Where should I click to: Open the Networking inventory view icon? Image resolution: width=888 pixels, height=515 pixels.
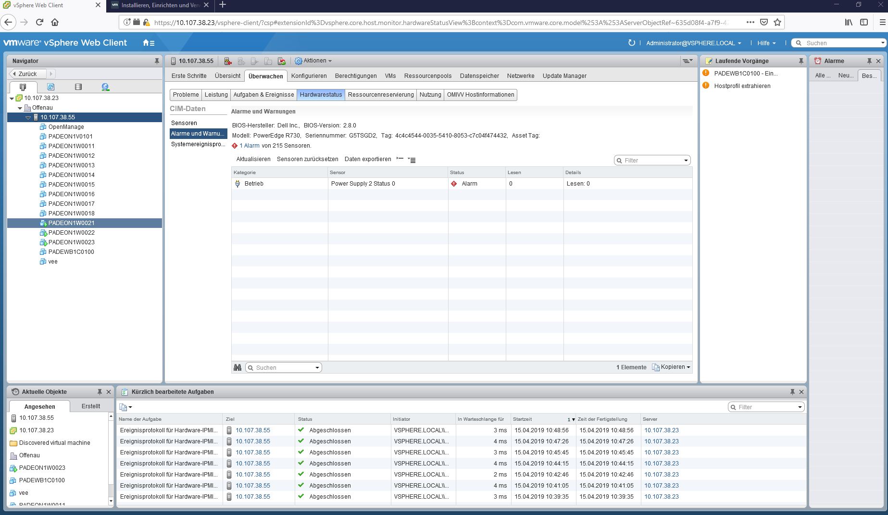105,87
